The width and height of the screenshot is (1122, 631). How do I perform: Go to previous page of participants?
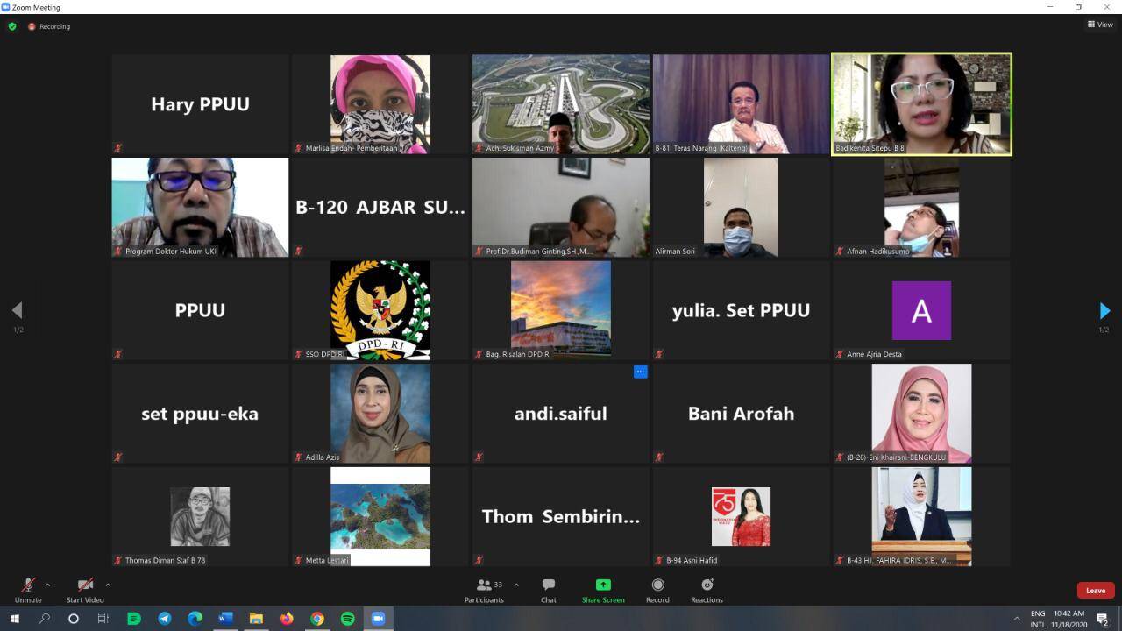tap(17, 310)
